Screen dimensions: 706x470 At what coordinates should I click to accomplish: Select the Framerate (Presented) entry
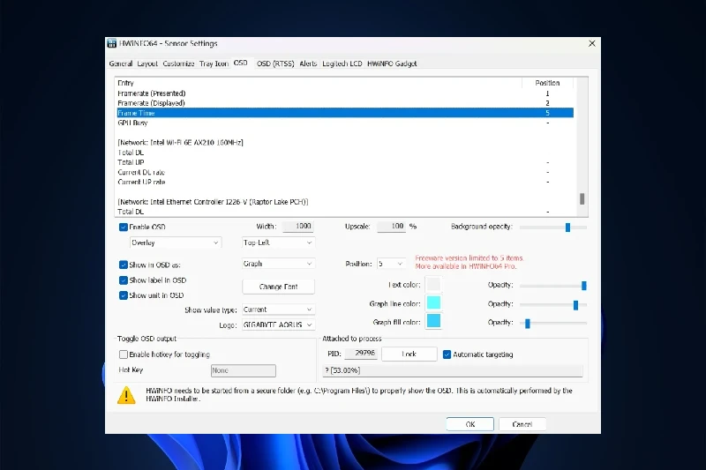click(152, 93)
